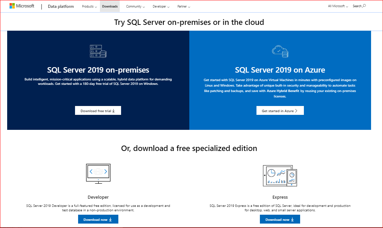Expand the Partner menu
This screenshot has width=383, height=228.
click(184, 6)
